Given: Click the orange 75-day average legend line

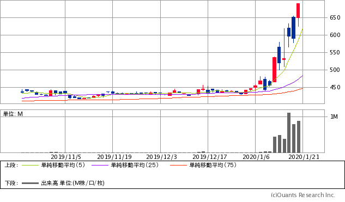Looking at the screenshot, I should click(178, 165).
